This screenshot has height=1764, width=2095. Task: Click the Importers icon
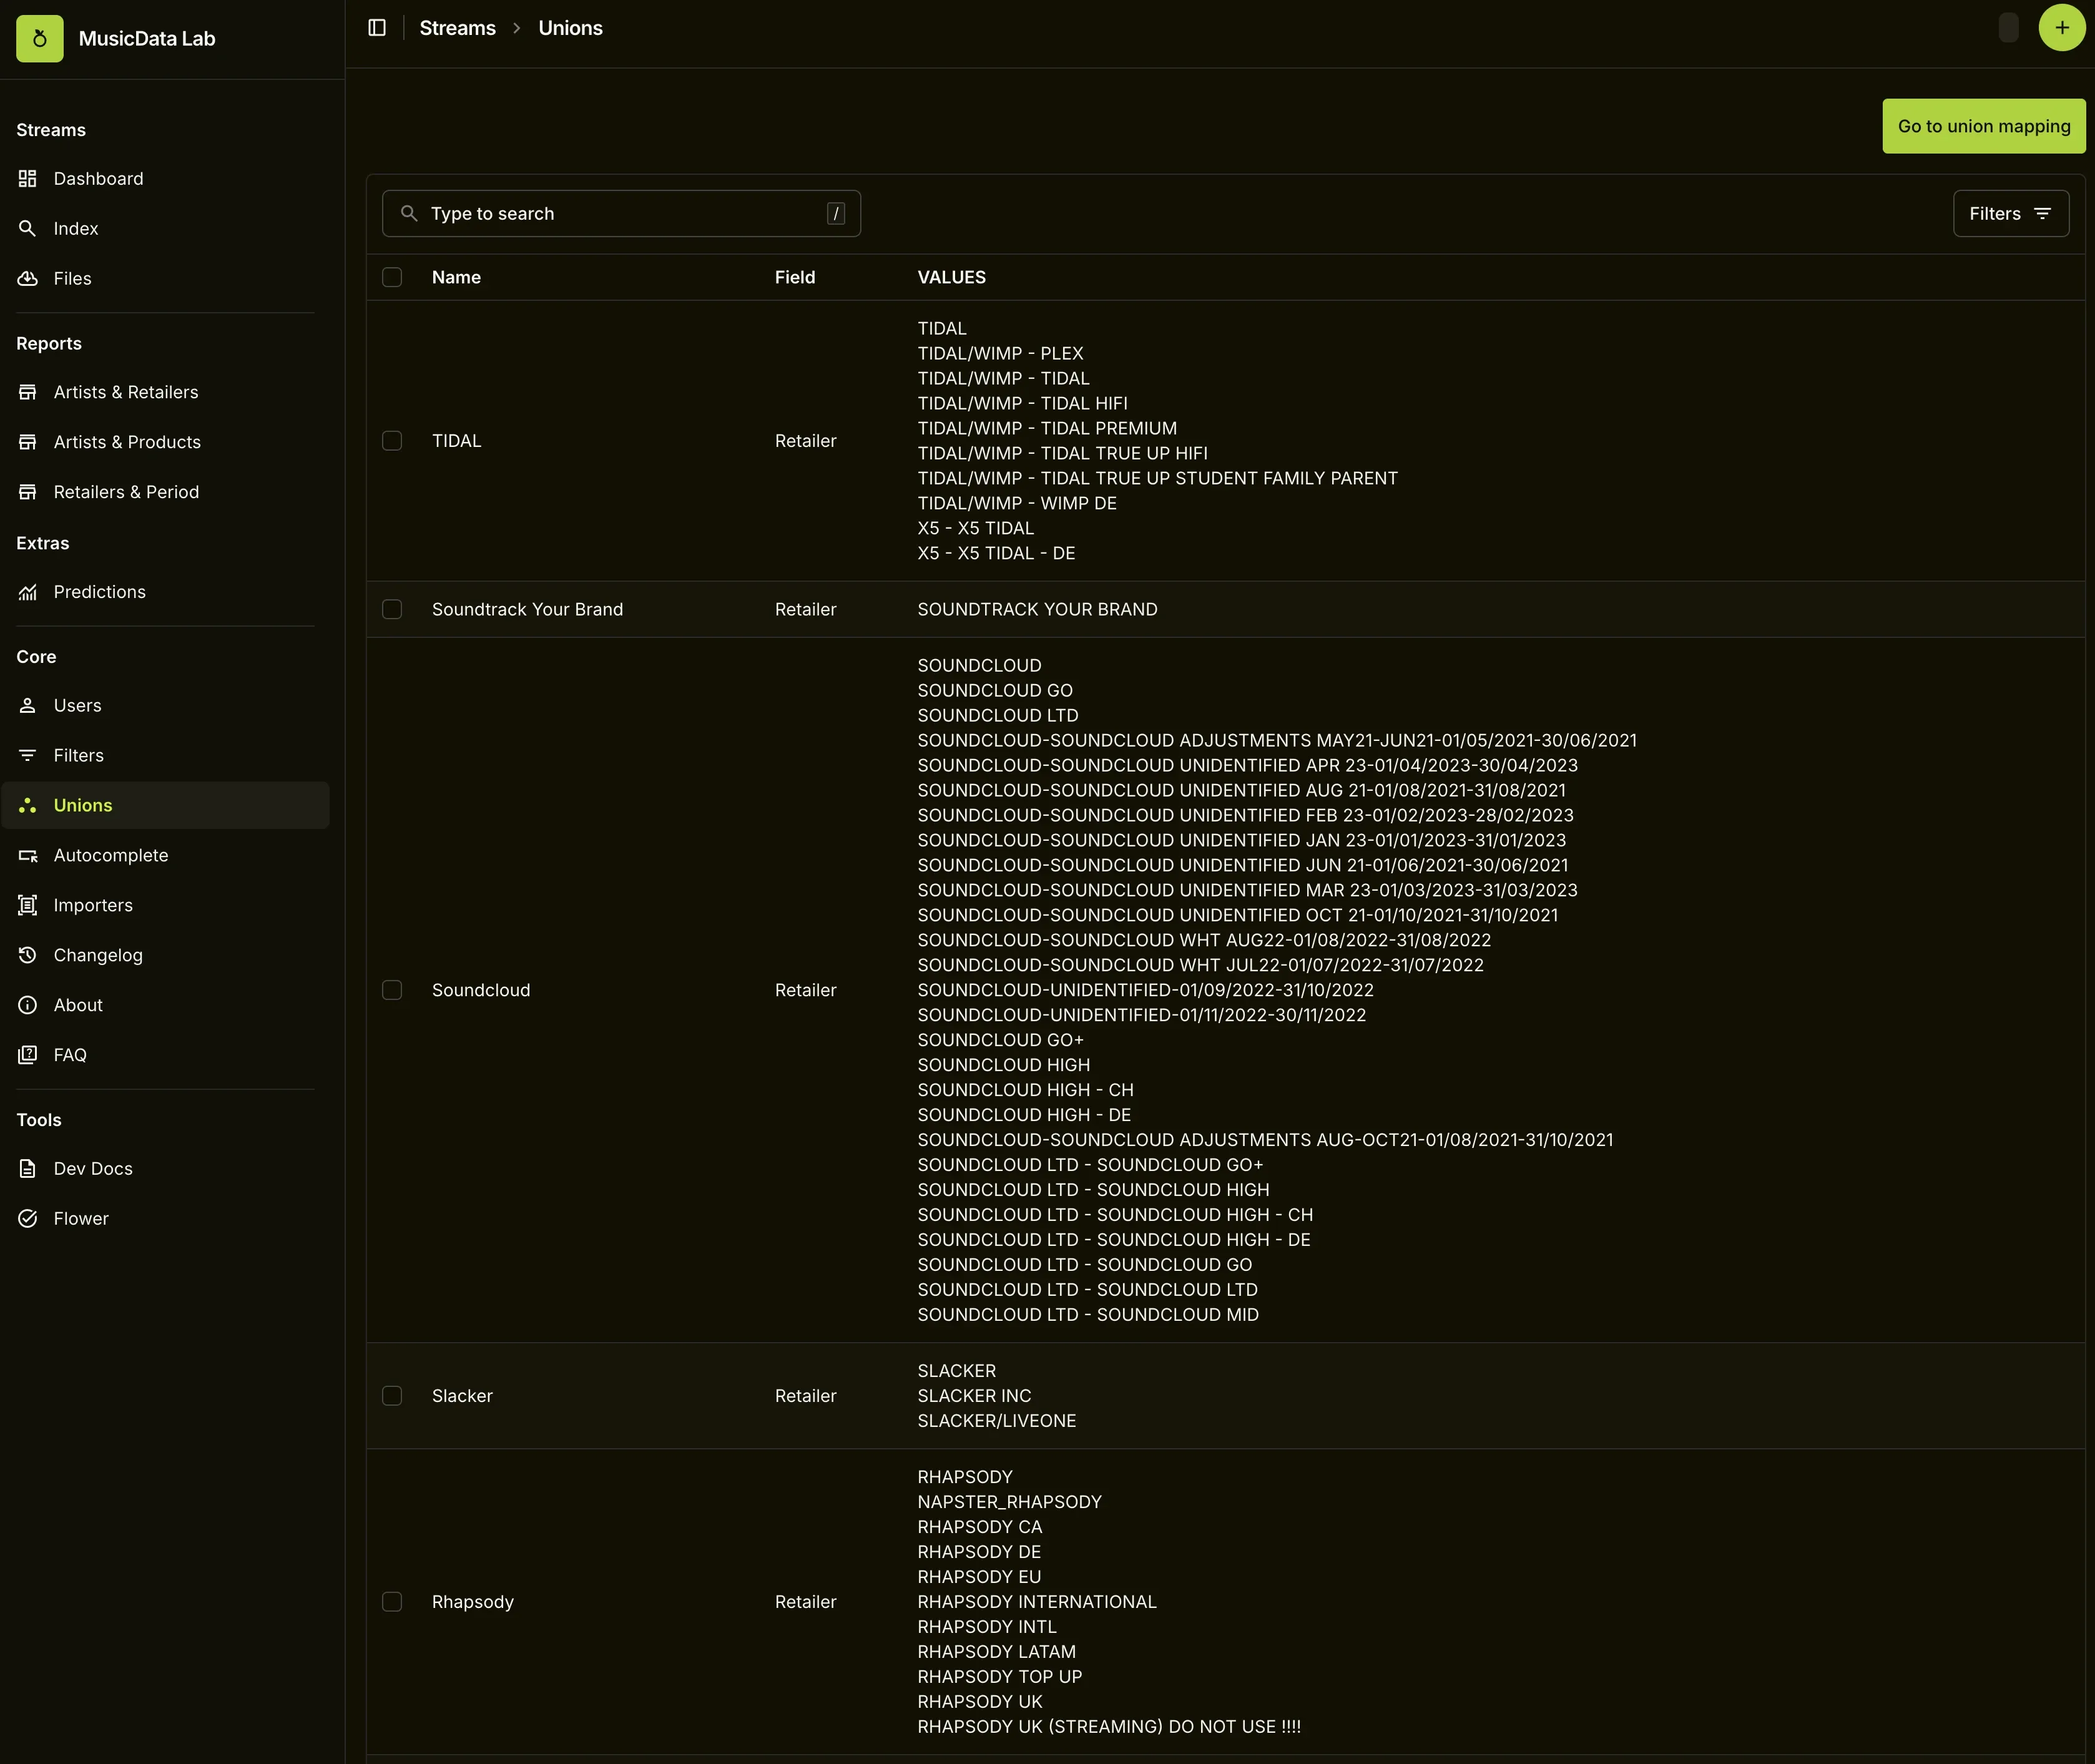pyautogui.click(x=28, y=906)
